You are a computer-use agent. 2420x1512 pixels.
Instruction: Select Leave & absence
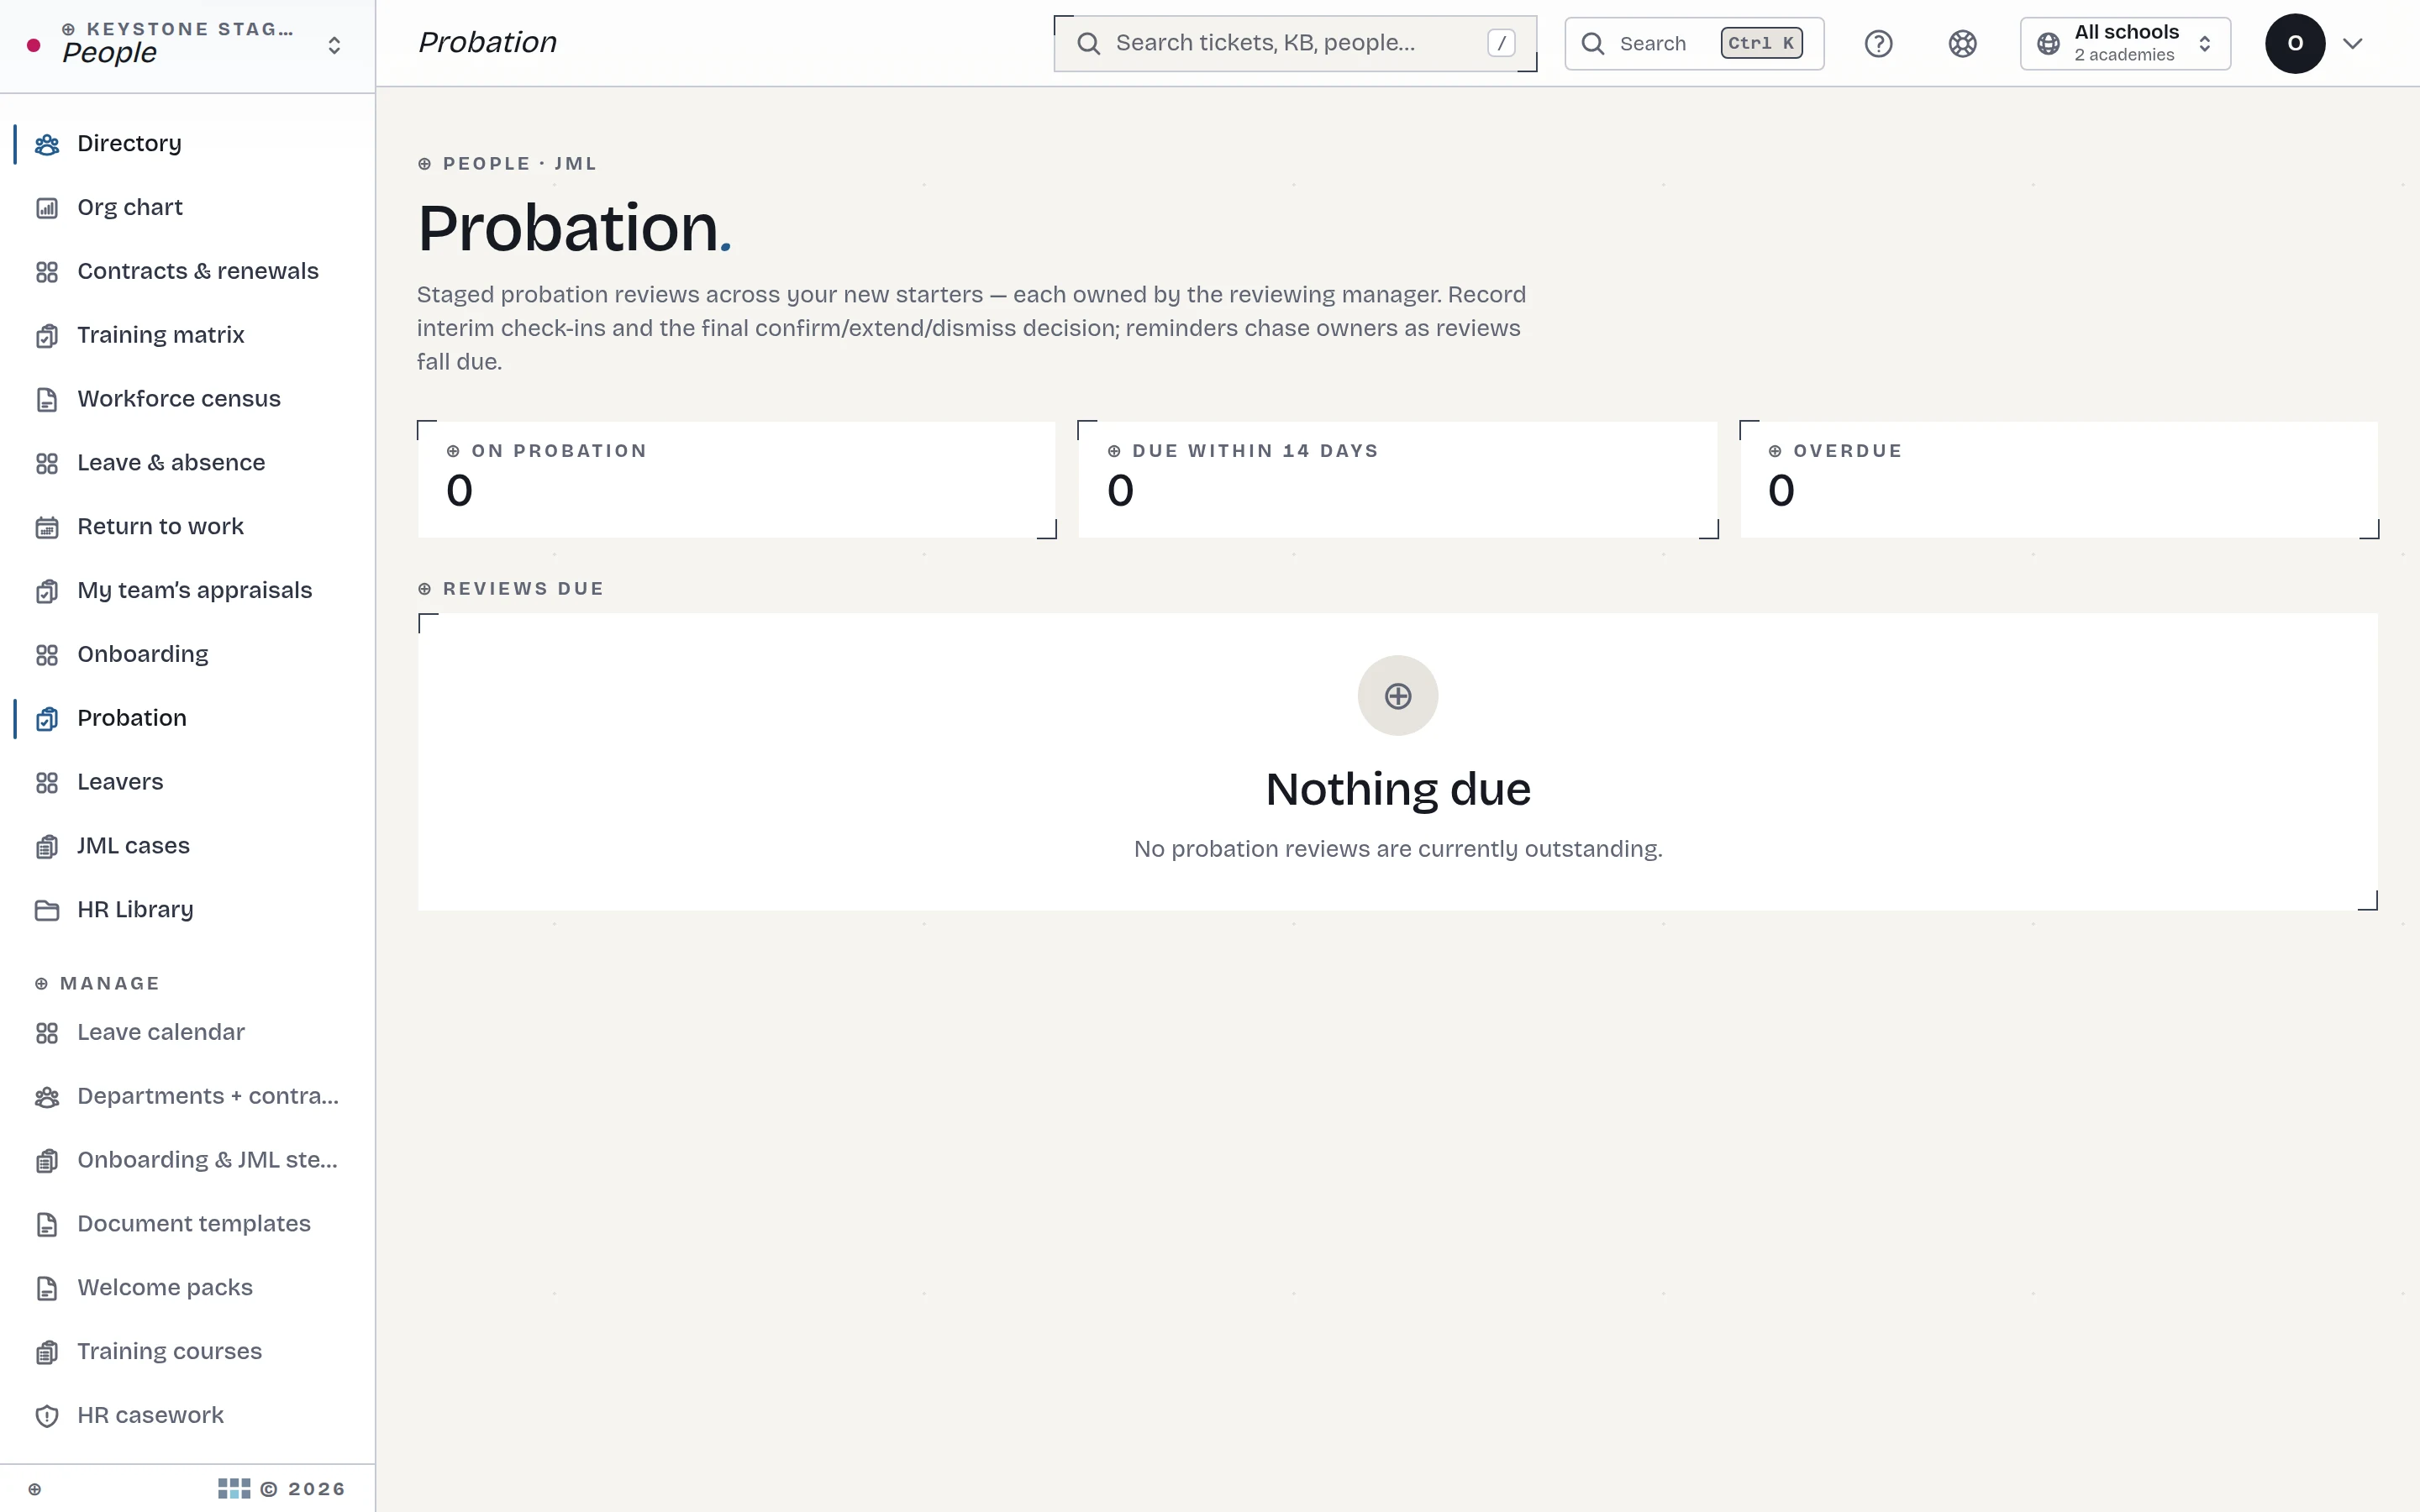pos(188,463)
